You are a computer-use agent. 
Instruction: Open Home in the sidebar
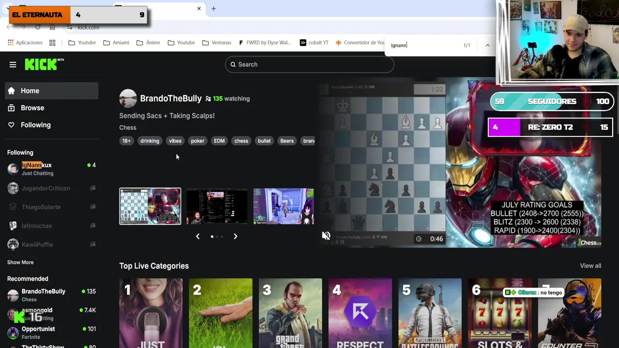point(52,91)
